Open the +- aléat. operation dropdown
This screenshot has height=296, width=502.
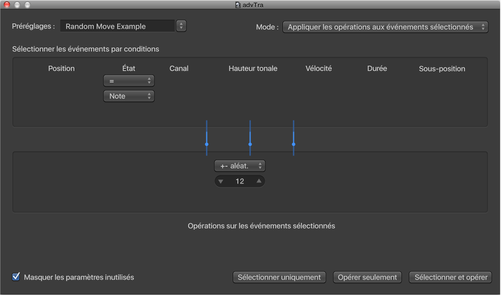[x=240, y=166]
